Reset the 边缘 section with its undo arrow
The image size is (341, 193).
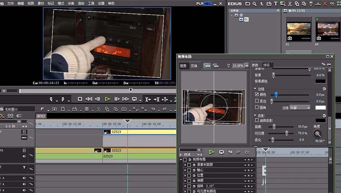tap(324, 89)
